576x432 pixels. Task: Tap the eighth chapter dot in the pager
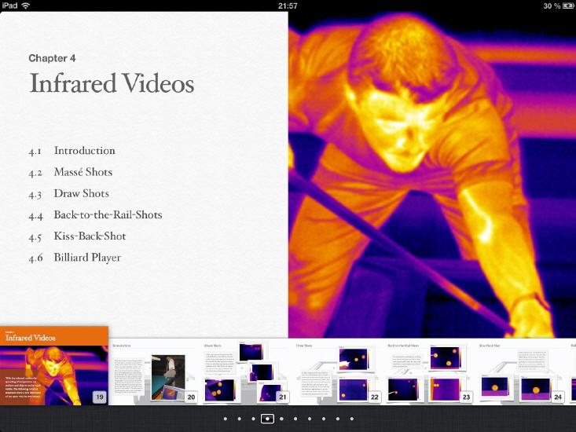click(323, 419)
